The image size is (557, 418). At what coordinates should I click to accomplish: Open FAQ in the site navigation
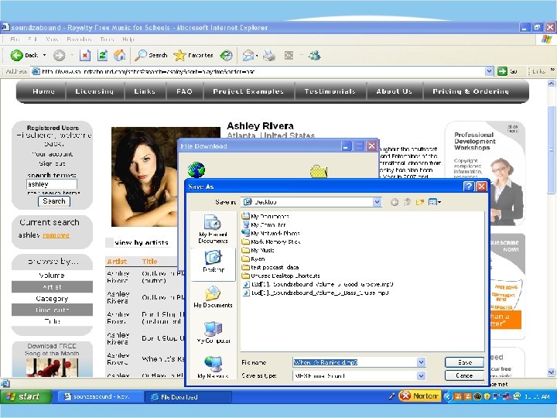pyautogui.click(x=184, y=91)
